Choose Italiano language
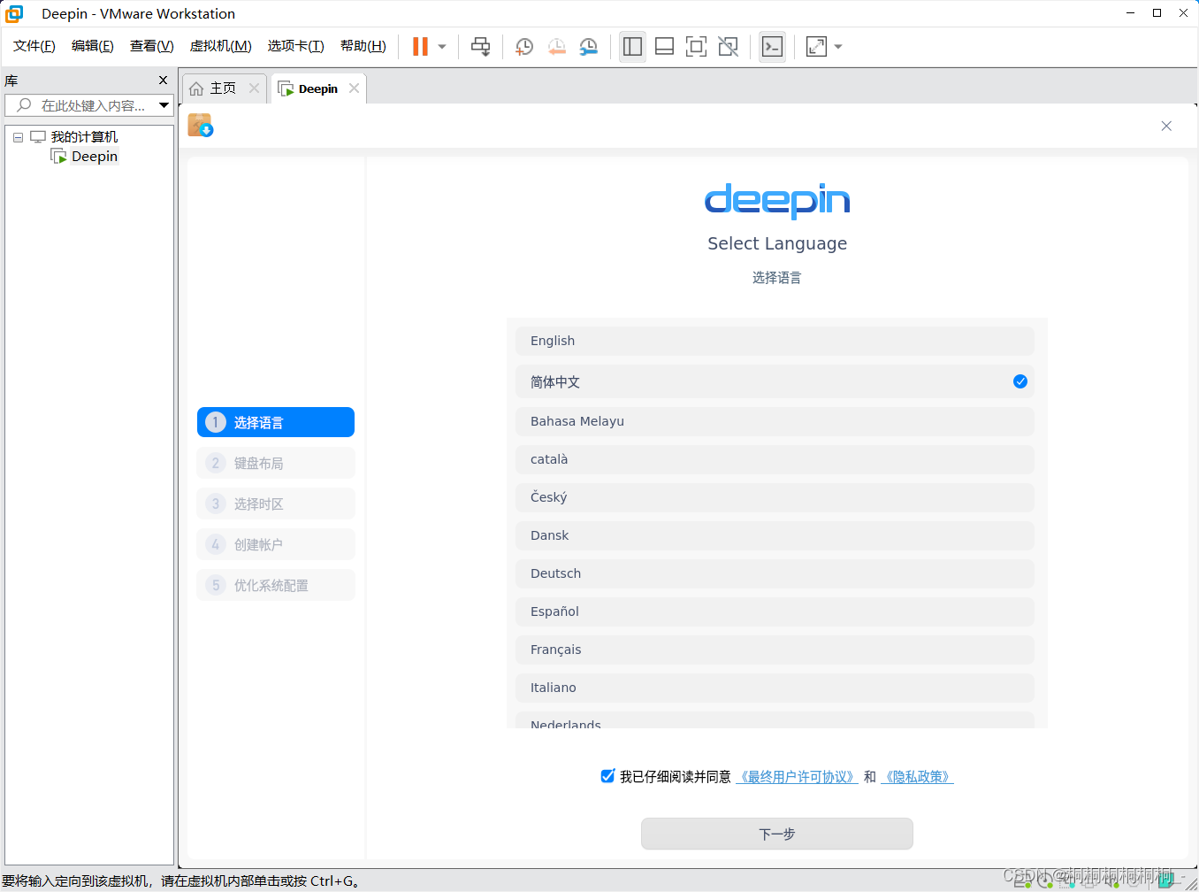The width and height of the screenshot is (1199, 892). pos(775,688)
